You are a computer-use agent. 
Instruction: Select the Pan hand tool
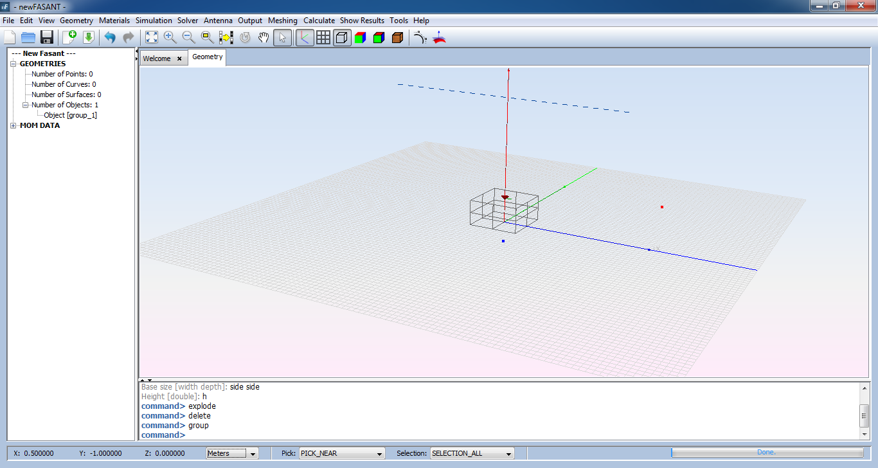coord(264,37)
